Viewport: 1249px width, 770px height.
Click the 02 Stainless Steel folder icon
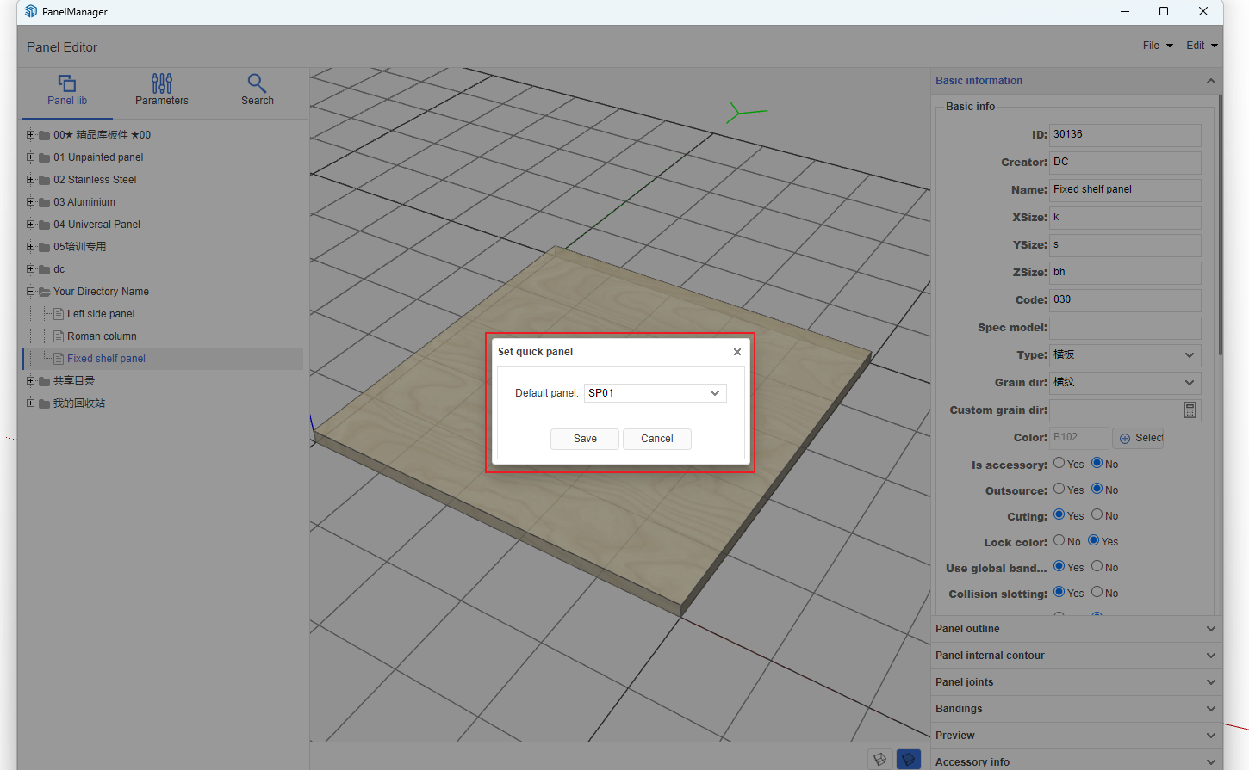[44, 180]
